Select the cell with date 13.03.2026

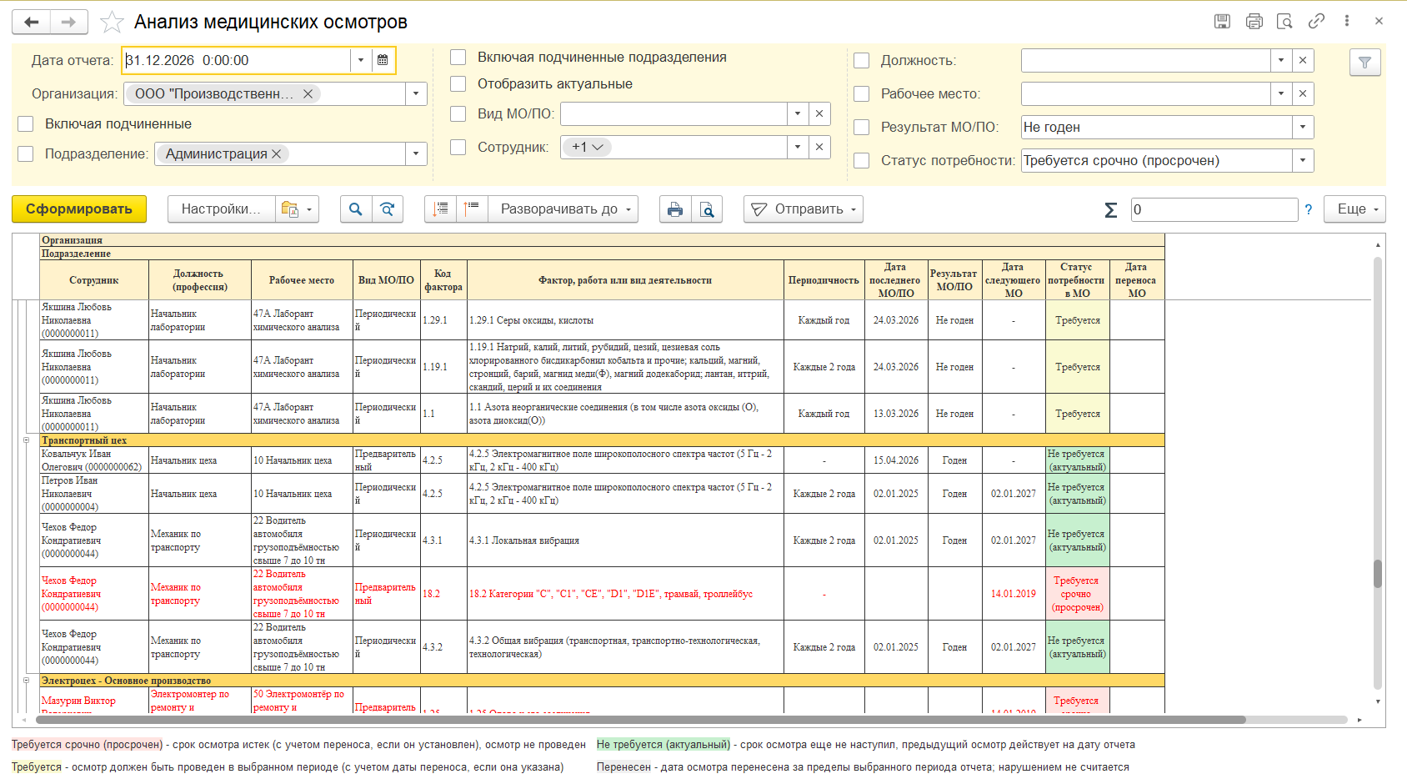(895, 414)
